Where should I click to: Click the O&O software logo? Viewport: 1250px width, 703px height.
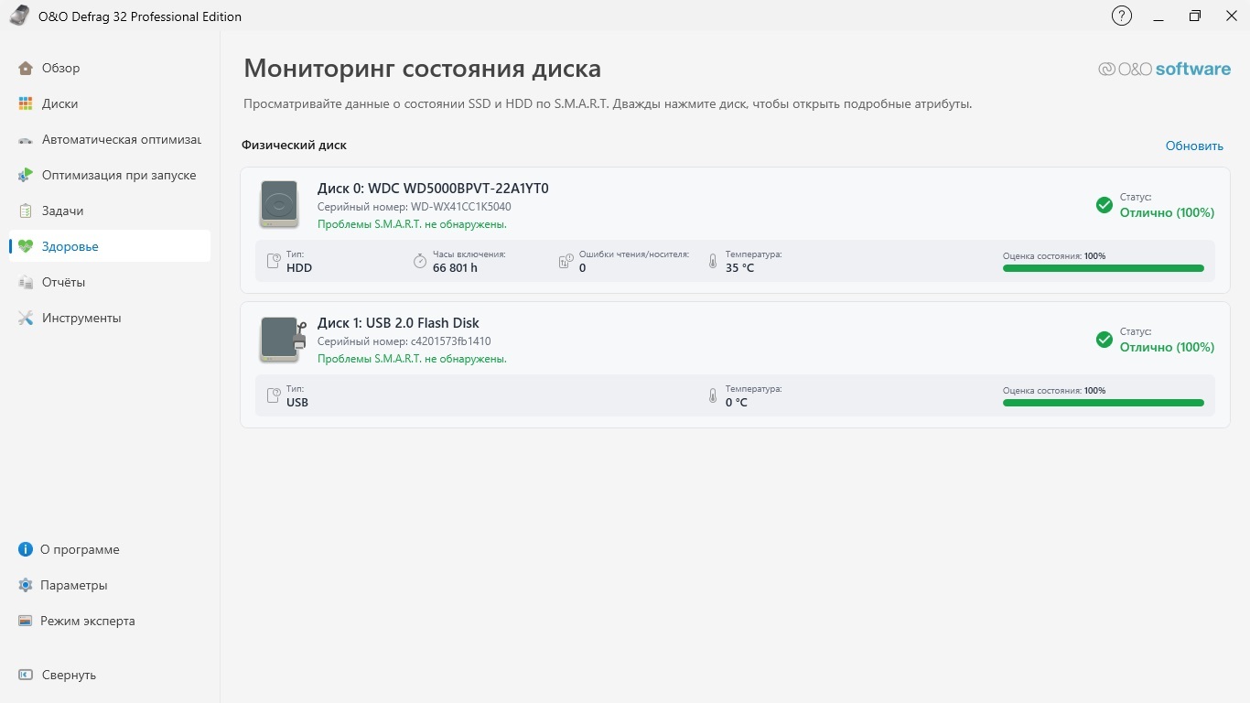click(1165, 70)
